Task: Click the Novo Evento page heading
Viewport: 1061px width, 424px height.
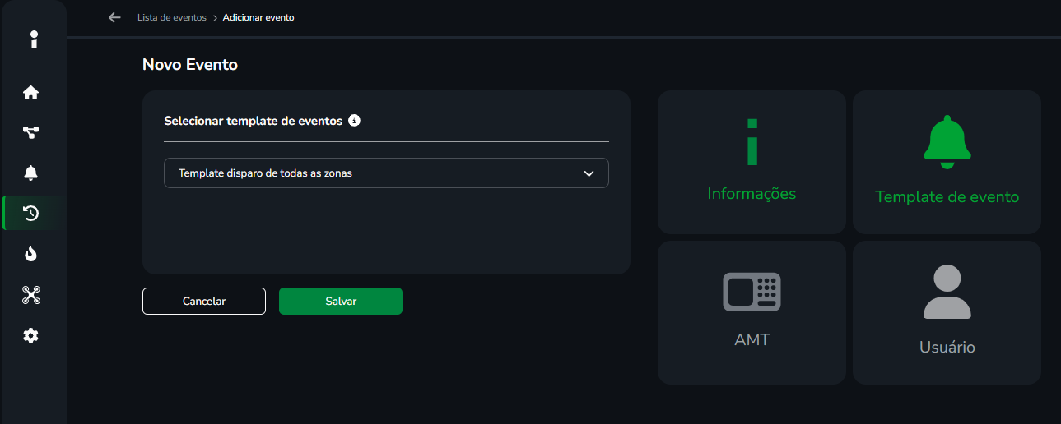Action: click(x=190, y=64)
